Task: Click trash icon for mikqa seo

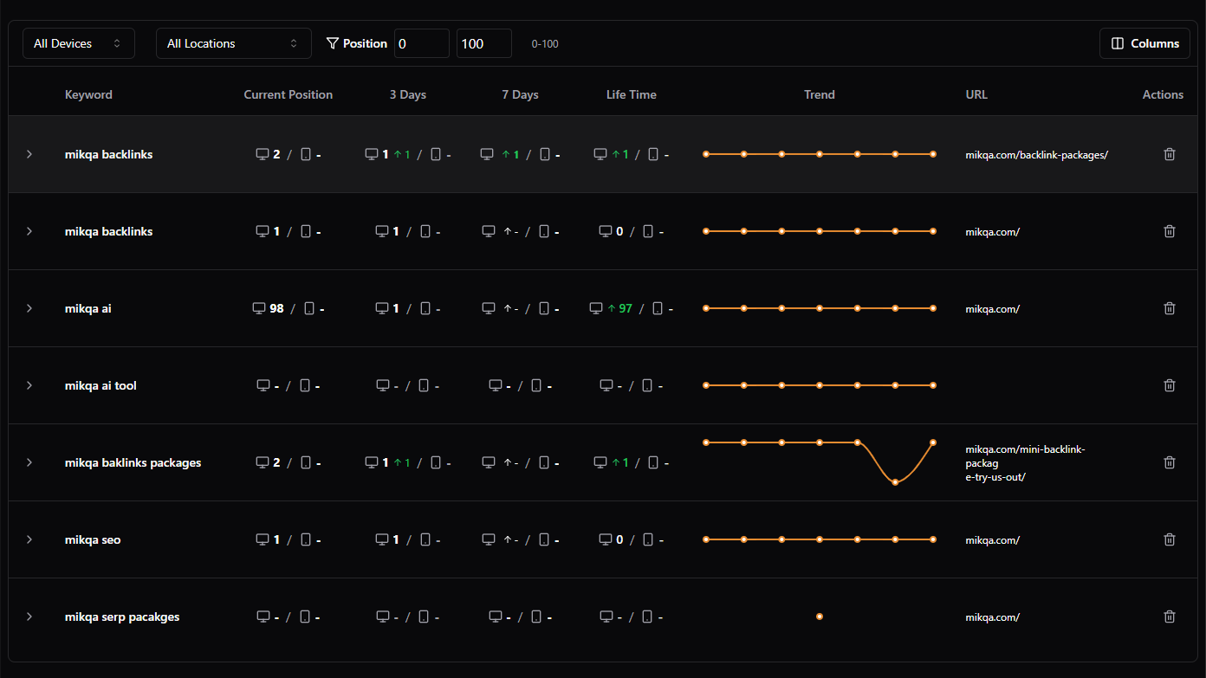Action: click(1169, 539)
